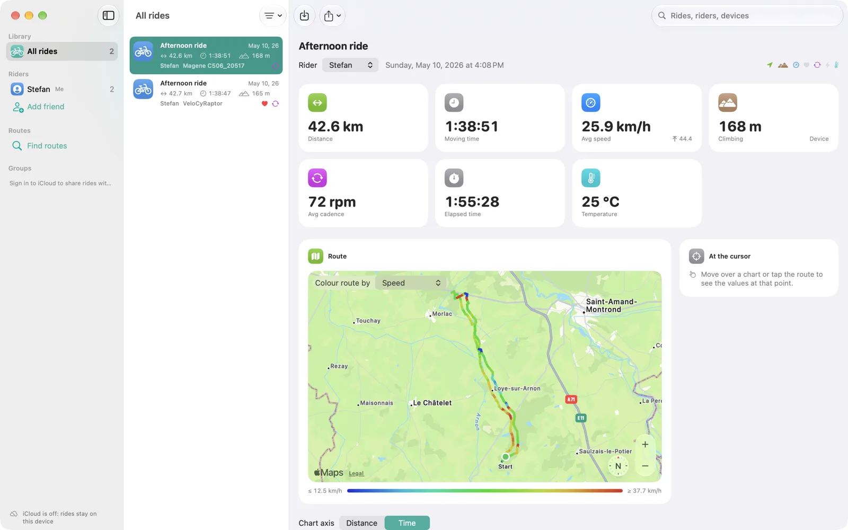The height and width of the screenshot is (530, 848).
Task: Click the brown Climbing mountain icon
Action: click(x=728, y=103)
